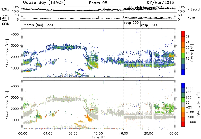Click the blue bottom of the power colorbar
201x139 pixels.
(x=183, y=72)
